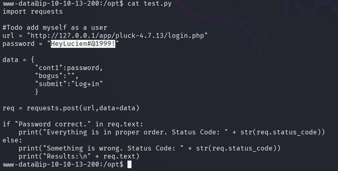
Task: Click the "bogus":"" entry
Action: click(x=57, y=76)
